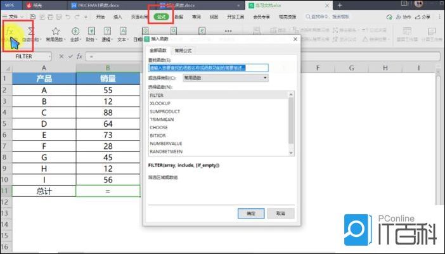Open the 常用函数 star icon in ribbon
This screenshot has width=445, height=254.
click(56, 32)
